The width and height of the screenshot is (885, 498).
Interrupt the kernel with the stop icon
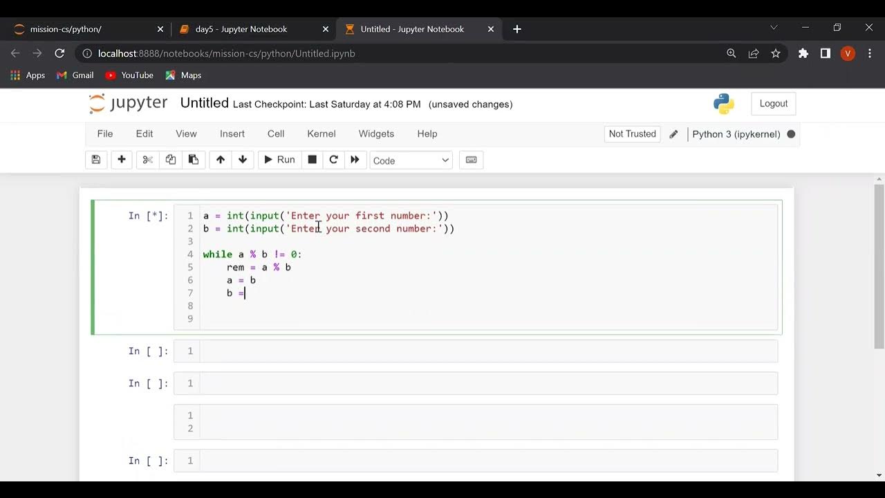(313, 160)
